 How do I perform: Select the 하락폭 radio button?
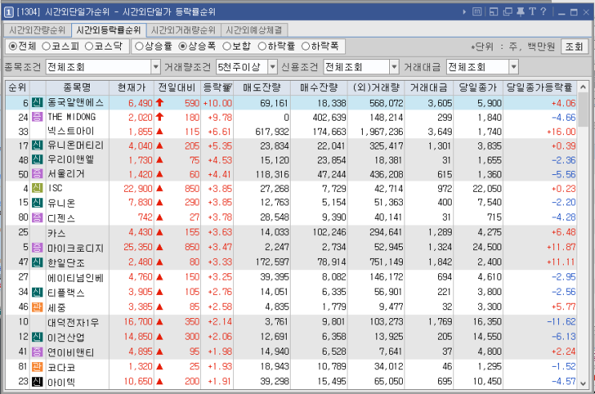coord(305,46)
